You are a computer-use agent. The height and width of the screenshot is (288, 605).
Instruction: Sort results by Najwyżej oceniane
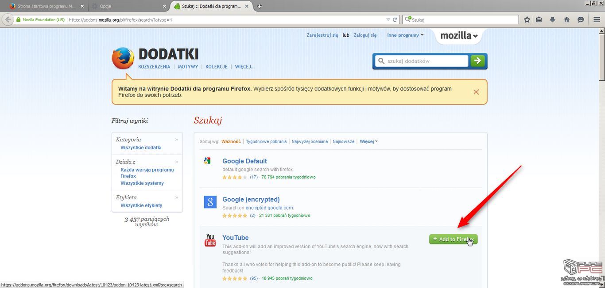(x=310, y=141)
